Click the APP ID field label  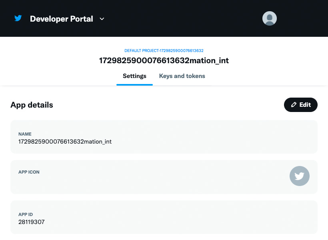[x=26, y=214]
